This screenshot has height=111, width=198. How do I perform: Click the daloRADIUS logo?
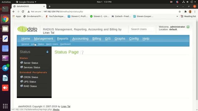tap(28, 29)
